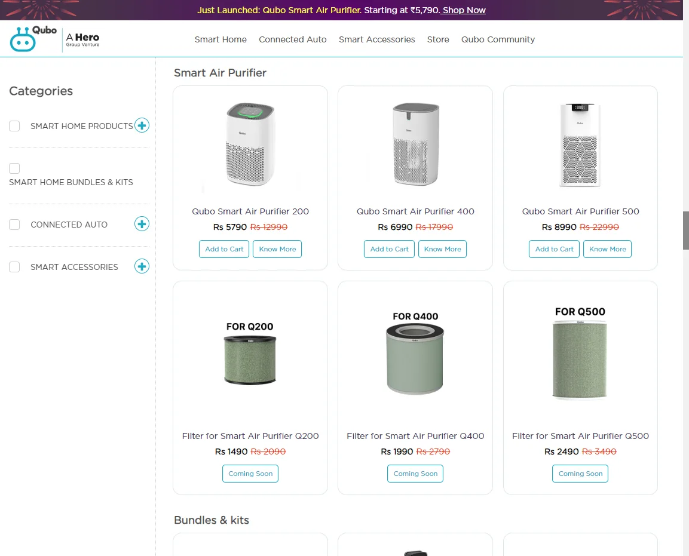Open the FOR Q400 filter image
The height and width of the screenshot is (556, 689).
pyautogui.click(x=415, y=354)
